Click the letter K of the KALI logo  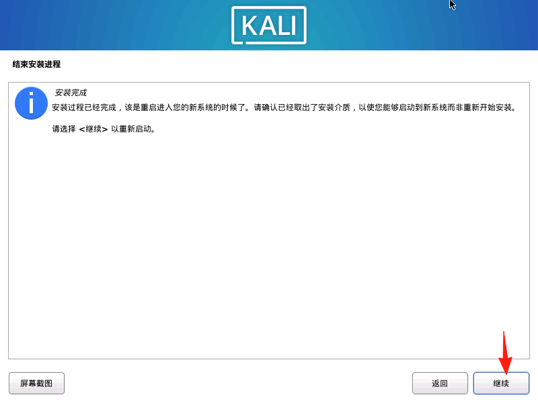[x=249, y=26]
